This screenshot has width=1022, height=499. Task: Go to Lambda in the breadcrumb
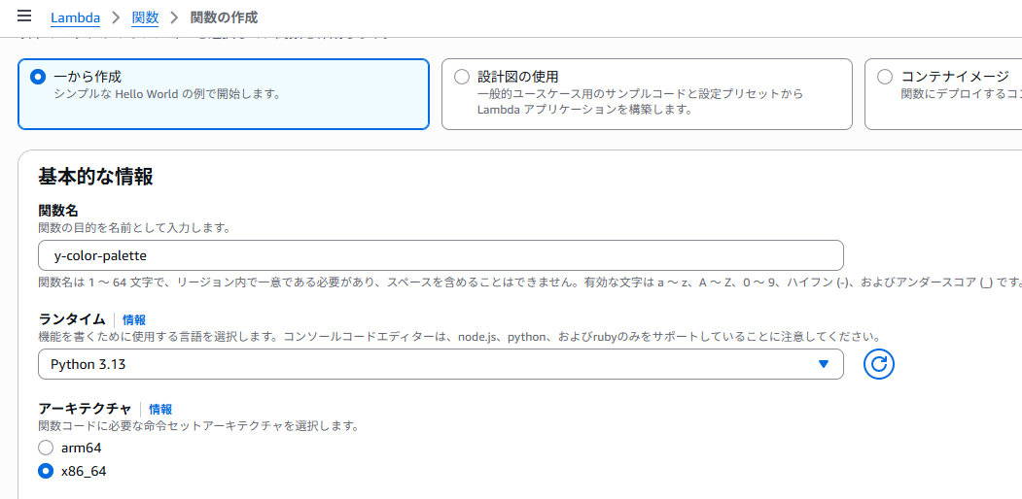coord(74,17)
